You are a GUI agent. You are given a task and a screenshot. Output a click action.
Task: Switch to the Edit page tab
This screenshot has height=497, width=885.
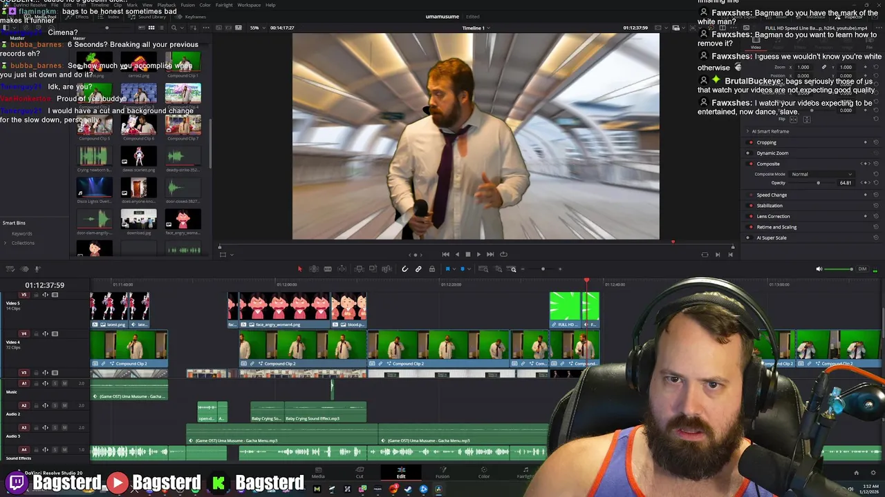tap(401, 473)
